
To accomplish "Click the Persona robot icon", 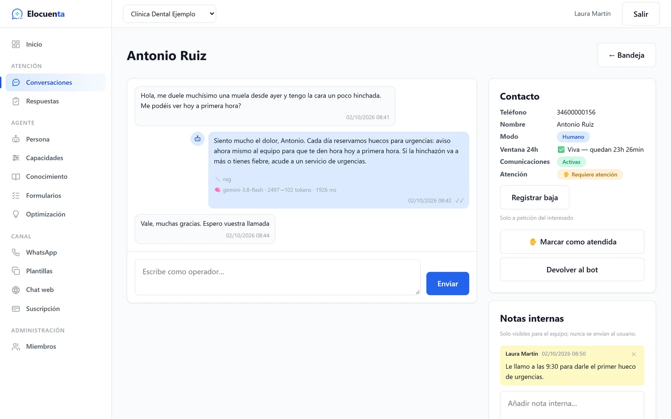I will click(x=16, y=139).
